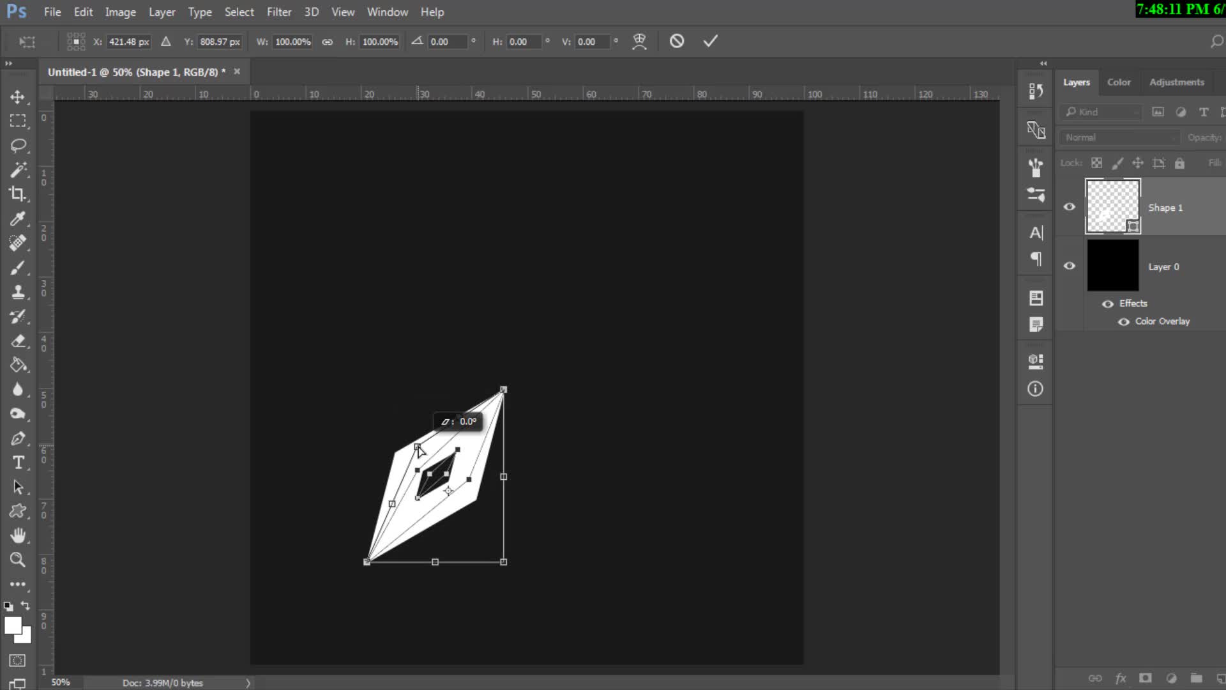Select the Crop tool
The image size is (1226, 690).
(17, 194)
